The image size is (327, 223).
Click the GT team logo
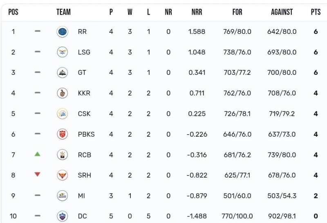[x=62, y=72]
